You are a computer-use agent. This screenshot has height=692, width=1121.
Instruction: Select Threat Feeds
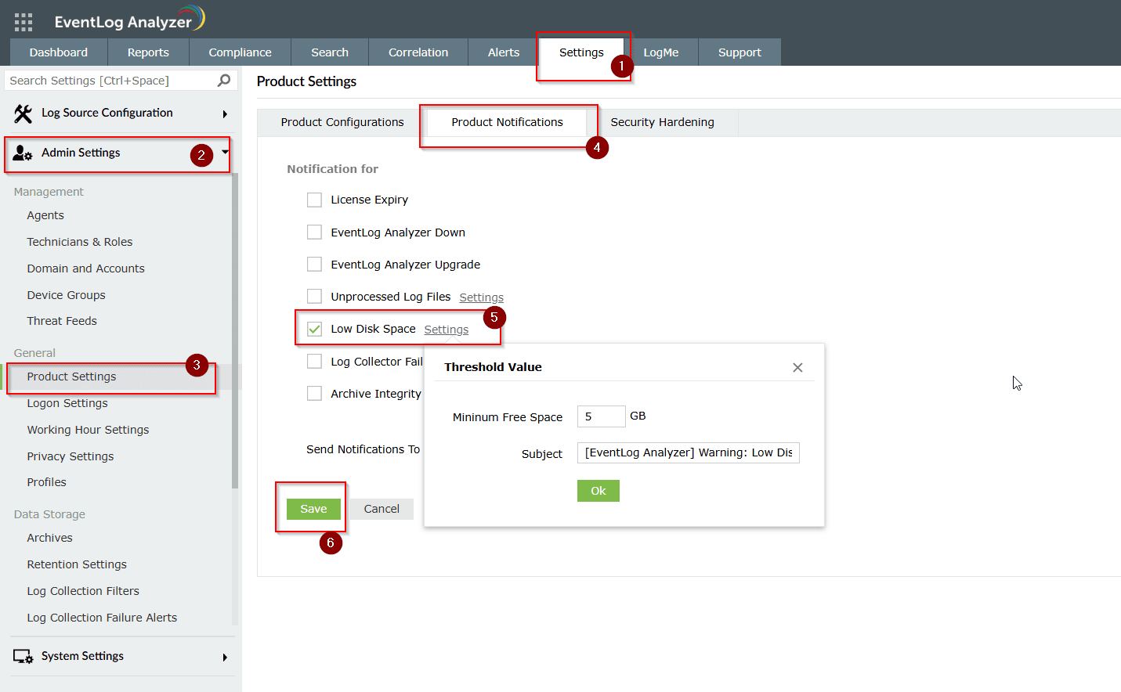click(62, 321)
